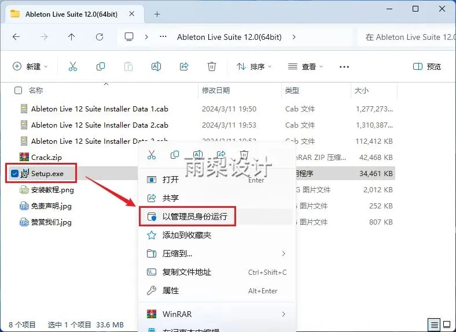The height and width of the screenshot is (332, 456).
Task: Click the Cut scissors icon in toolbar
Action: click(73, 66)
